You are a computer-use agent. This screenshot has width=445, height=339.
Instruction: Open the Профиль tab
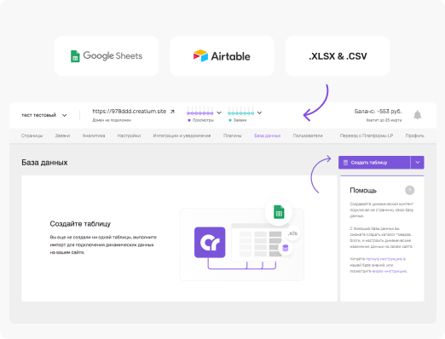pyautogui.click(x=415, y=135)
